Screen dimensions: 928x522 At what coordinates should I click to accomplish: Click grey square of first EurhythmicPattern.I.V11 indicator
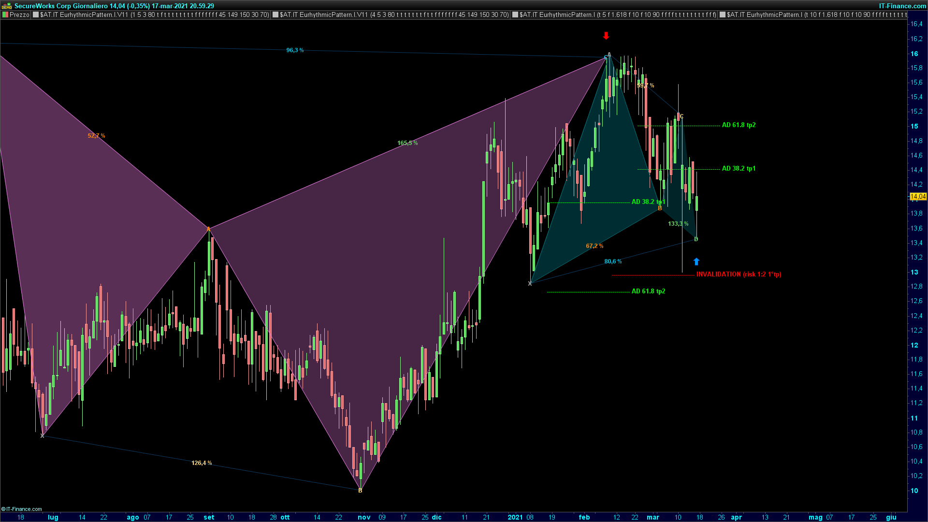[x=36, y=15]
